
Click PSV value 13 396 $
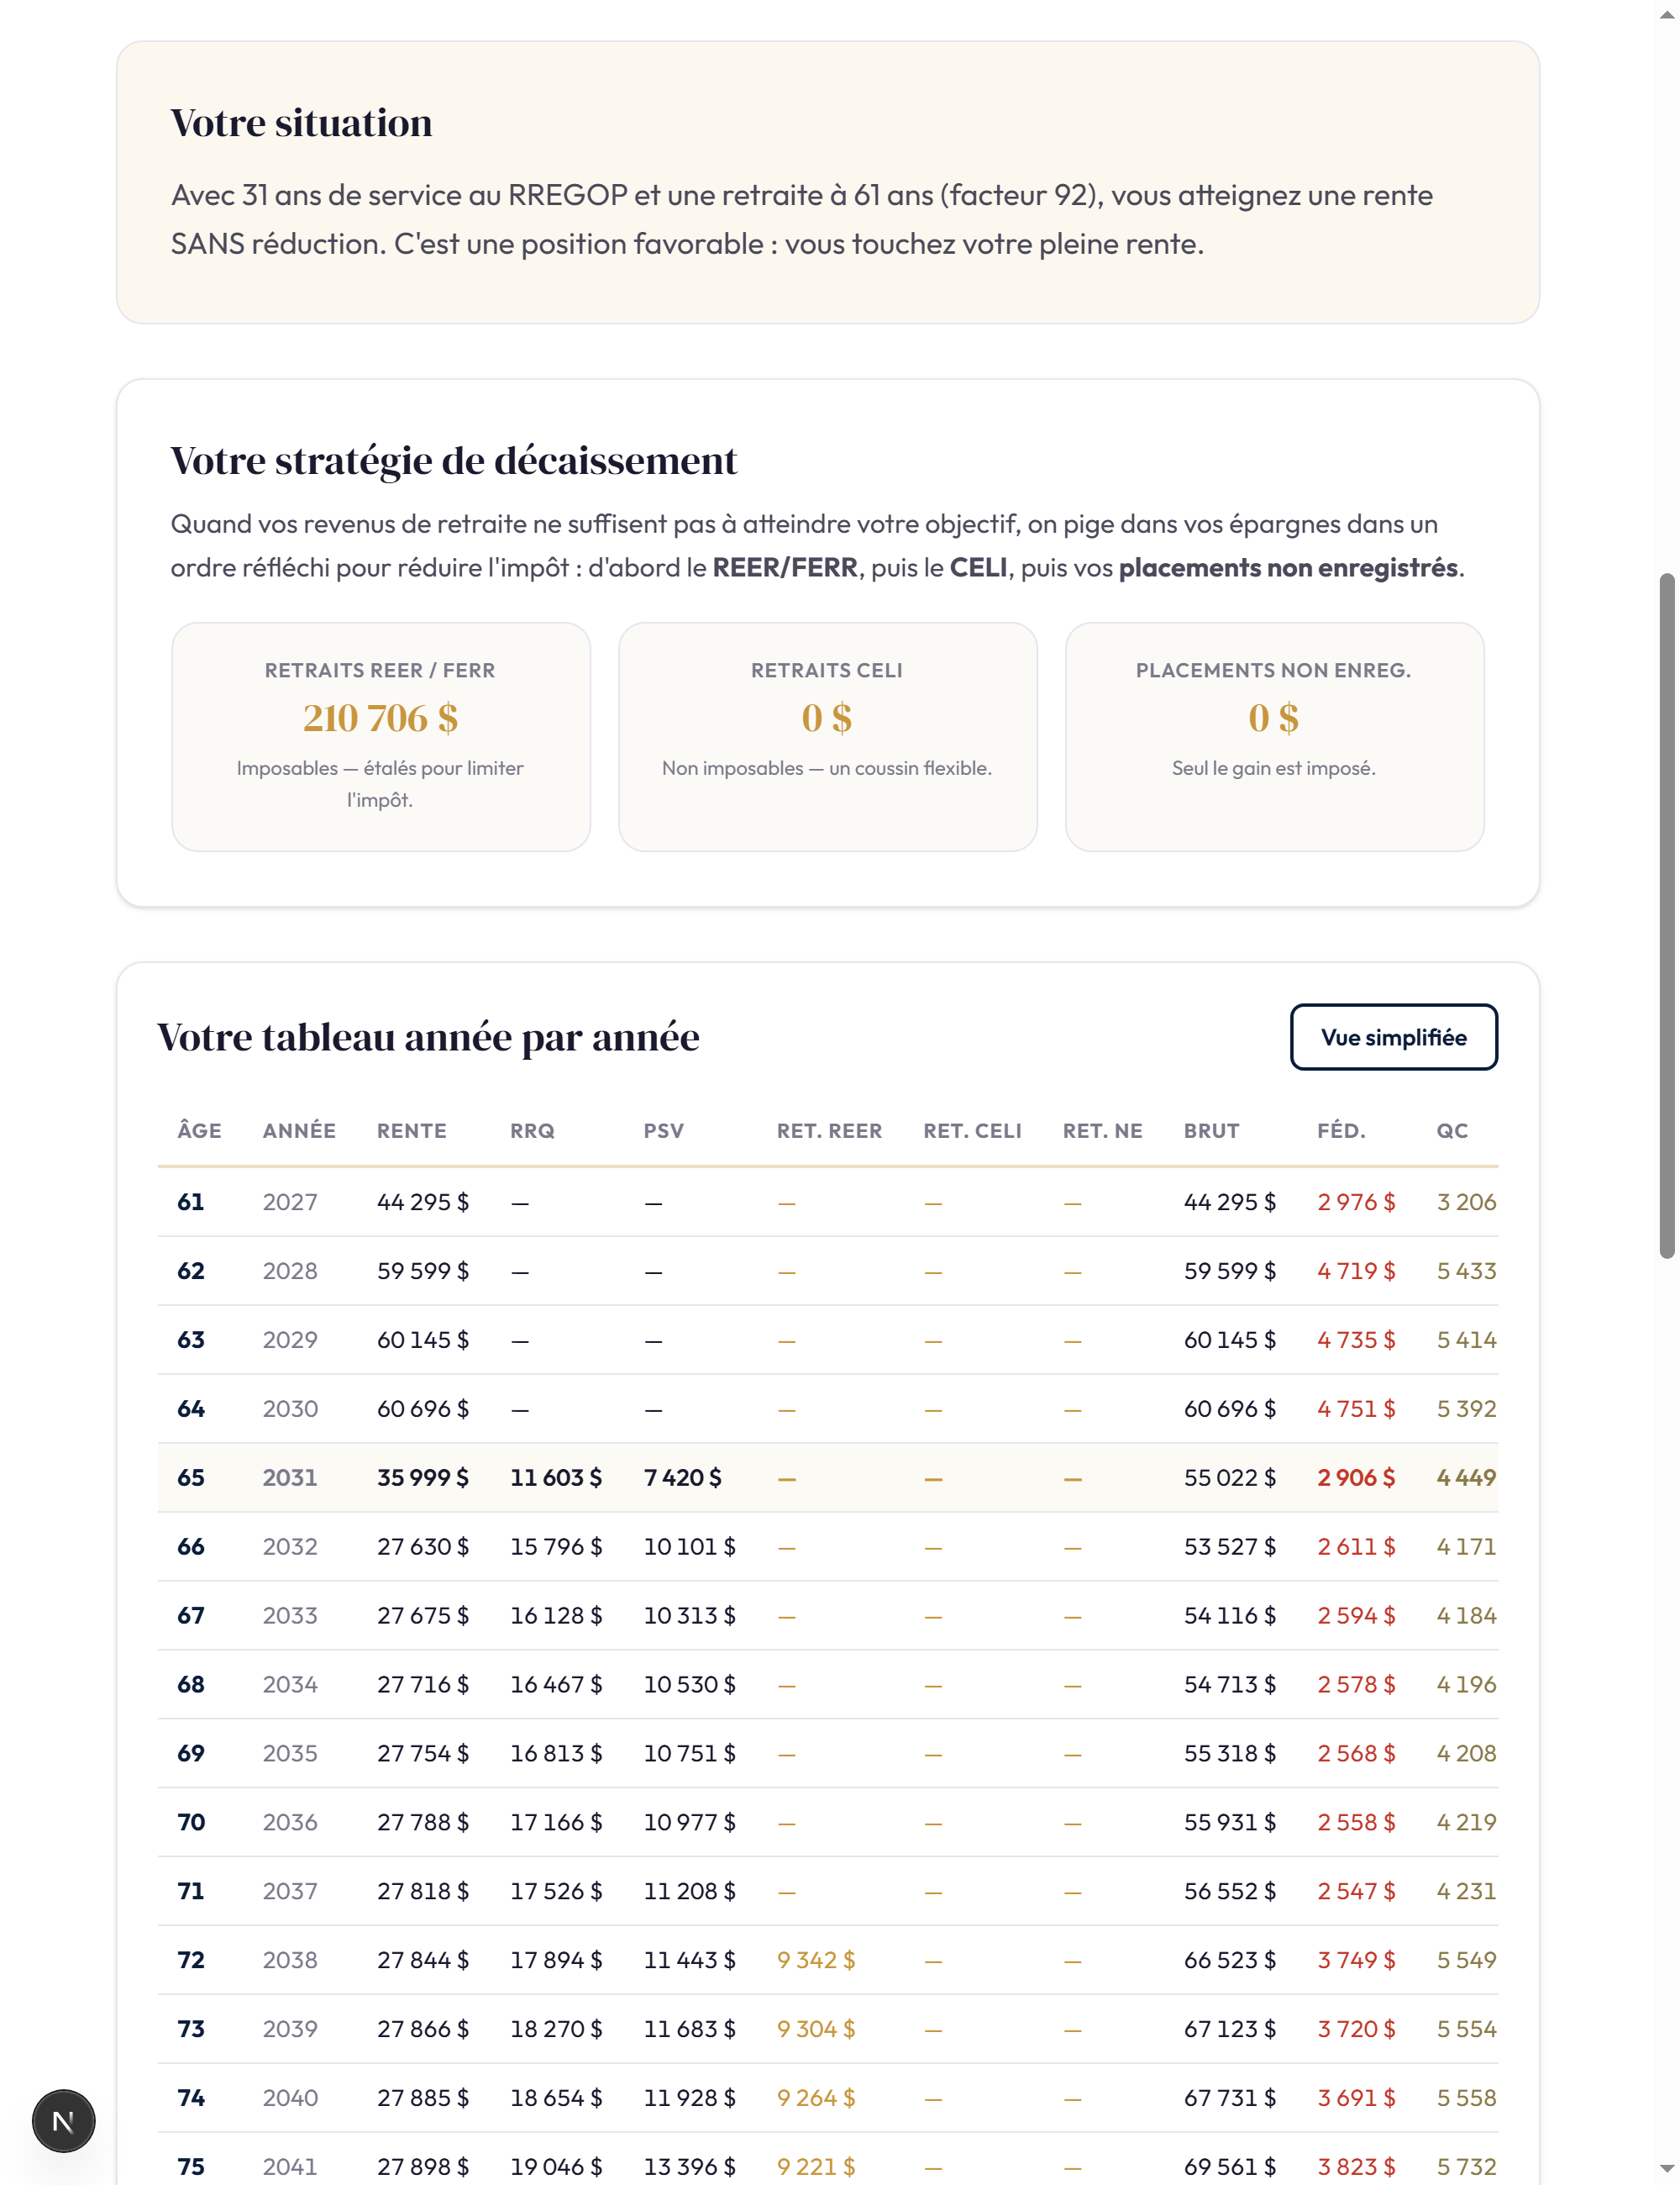[x=690, y=2166]
